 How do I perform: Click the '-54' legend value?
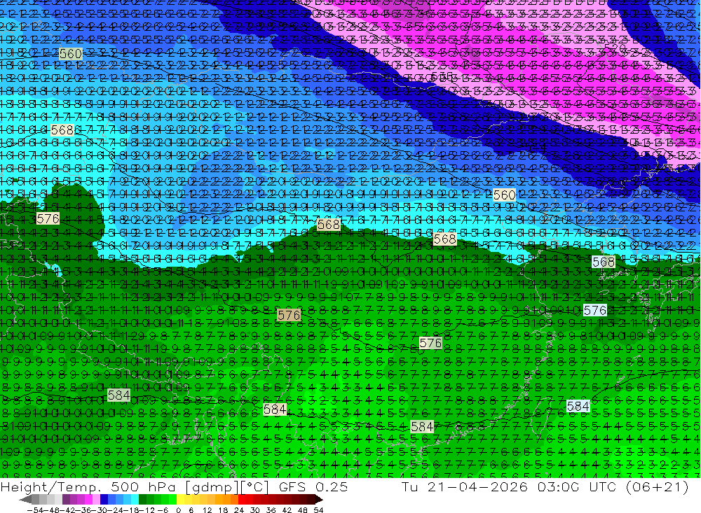coord(35,510)
